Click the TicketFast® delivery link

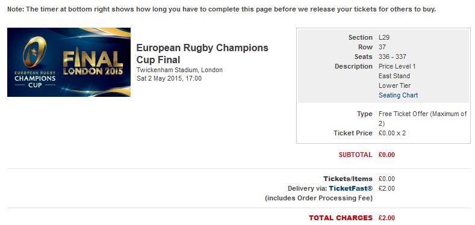click(351, 188)
